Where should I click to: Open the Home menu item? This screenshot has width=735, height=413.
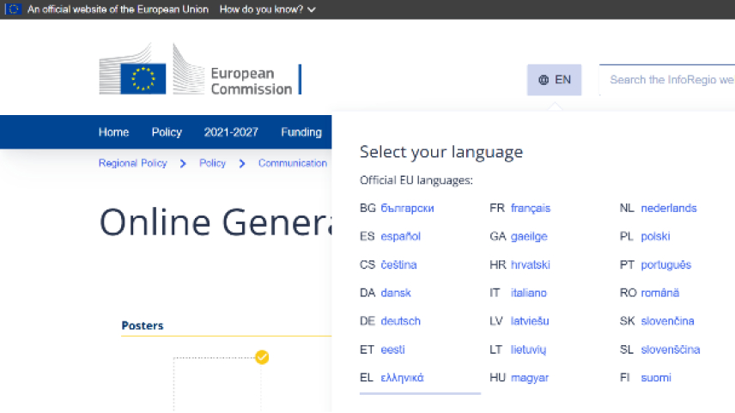tap(113, 132)
